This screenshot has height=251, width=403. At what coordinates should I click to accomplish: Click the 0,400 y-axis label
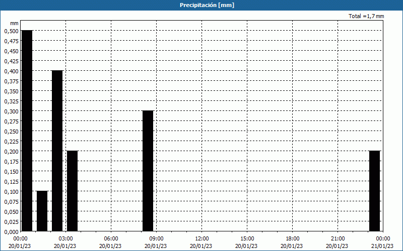tap(12, 71)
